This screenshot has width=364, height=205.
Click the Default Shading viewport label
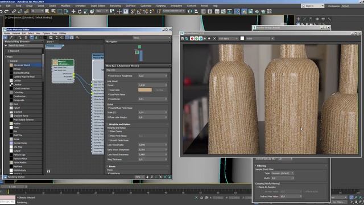[x=43, y=18]
